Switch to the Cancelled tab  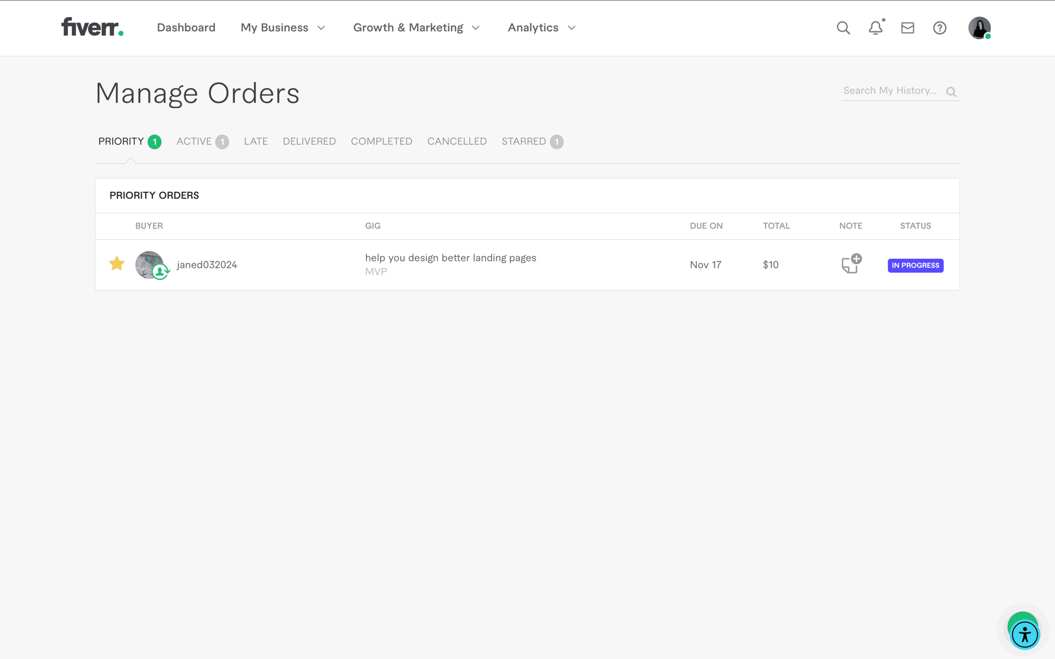[457, 142]
